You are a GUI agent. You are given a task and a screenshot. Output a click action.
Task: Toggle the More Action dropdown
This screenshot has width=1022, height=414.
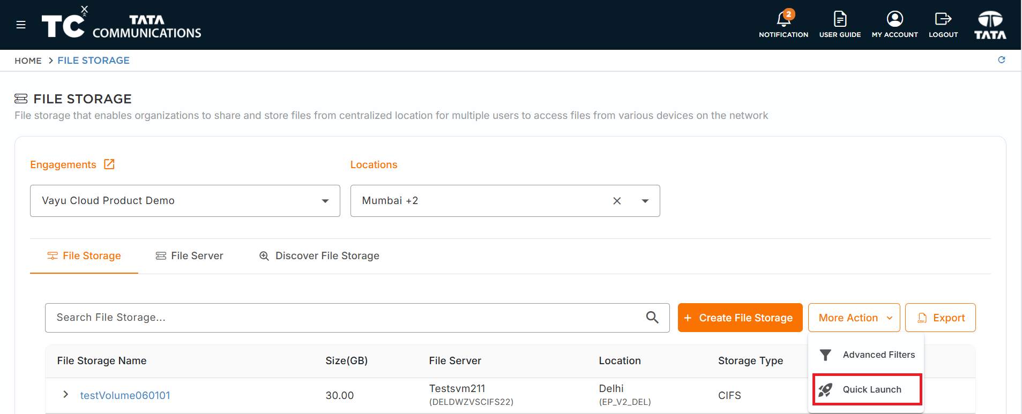click(854, 318)
